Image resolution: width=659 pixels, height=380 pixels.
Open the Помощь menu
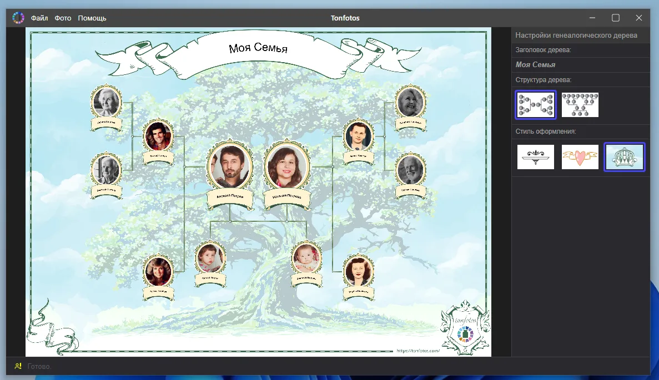(x=92, y=18)
